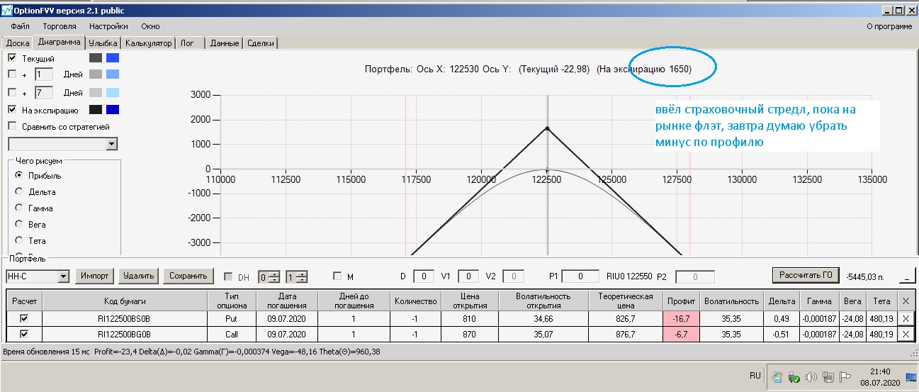This screenshot has width=919, height=392.
Task: Click the Сохранить button
Action: coord(188,276)
